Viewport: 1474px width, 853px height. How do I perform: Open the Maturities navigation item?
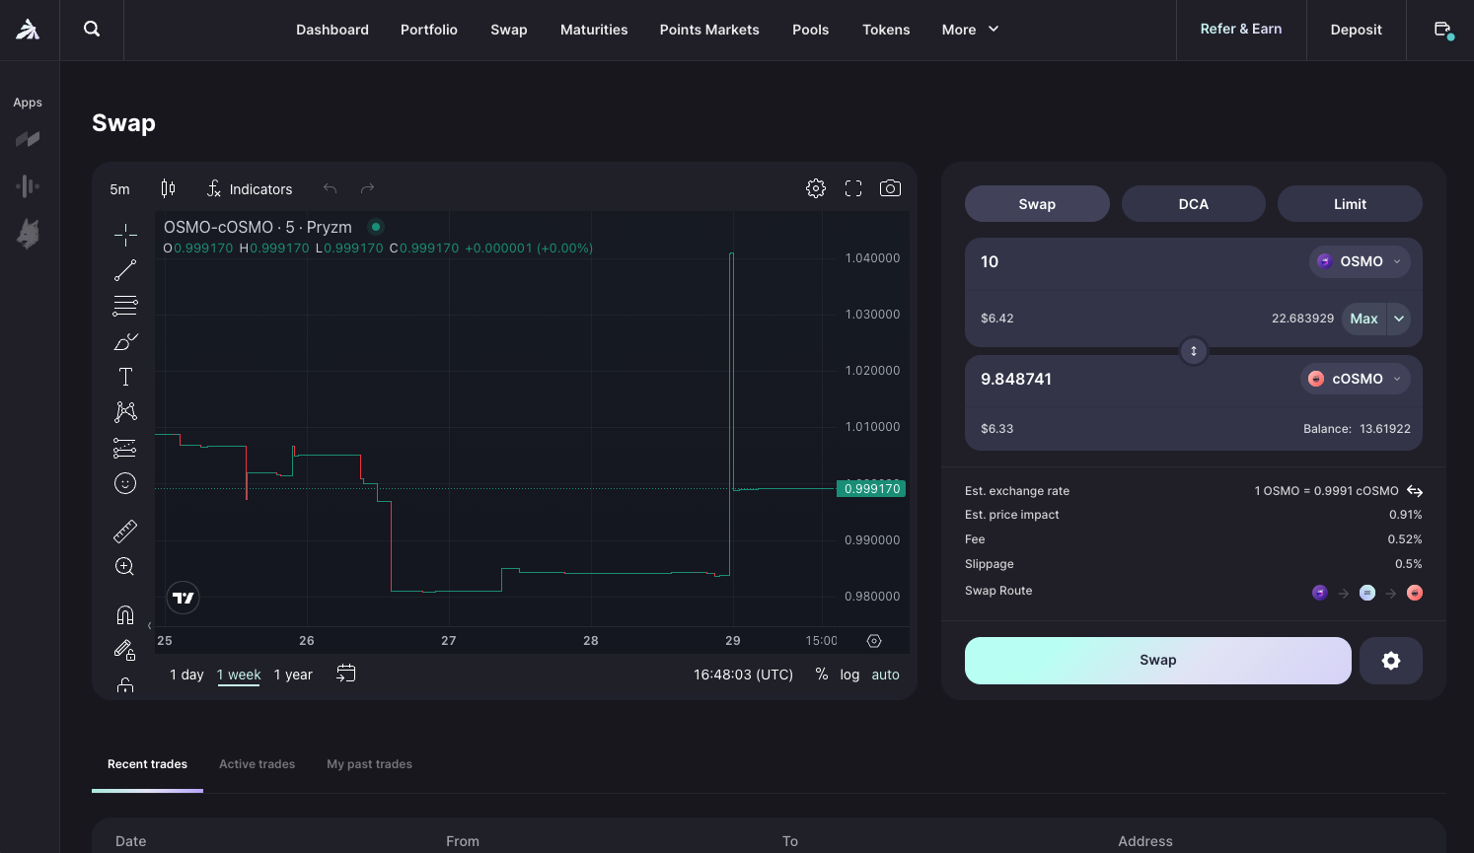(594, 30)
